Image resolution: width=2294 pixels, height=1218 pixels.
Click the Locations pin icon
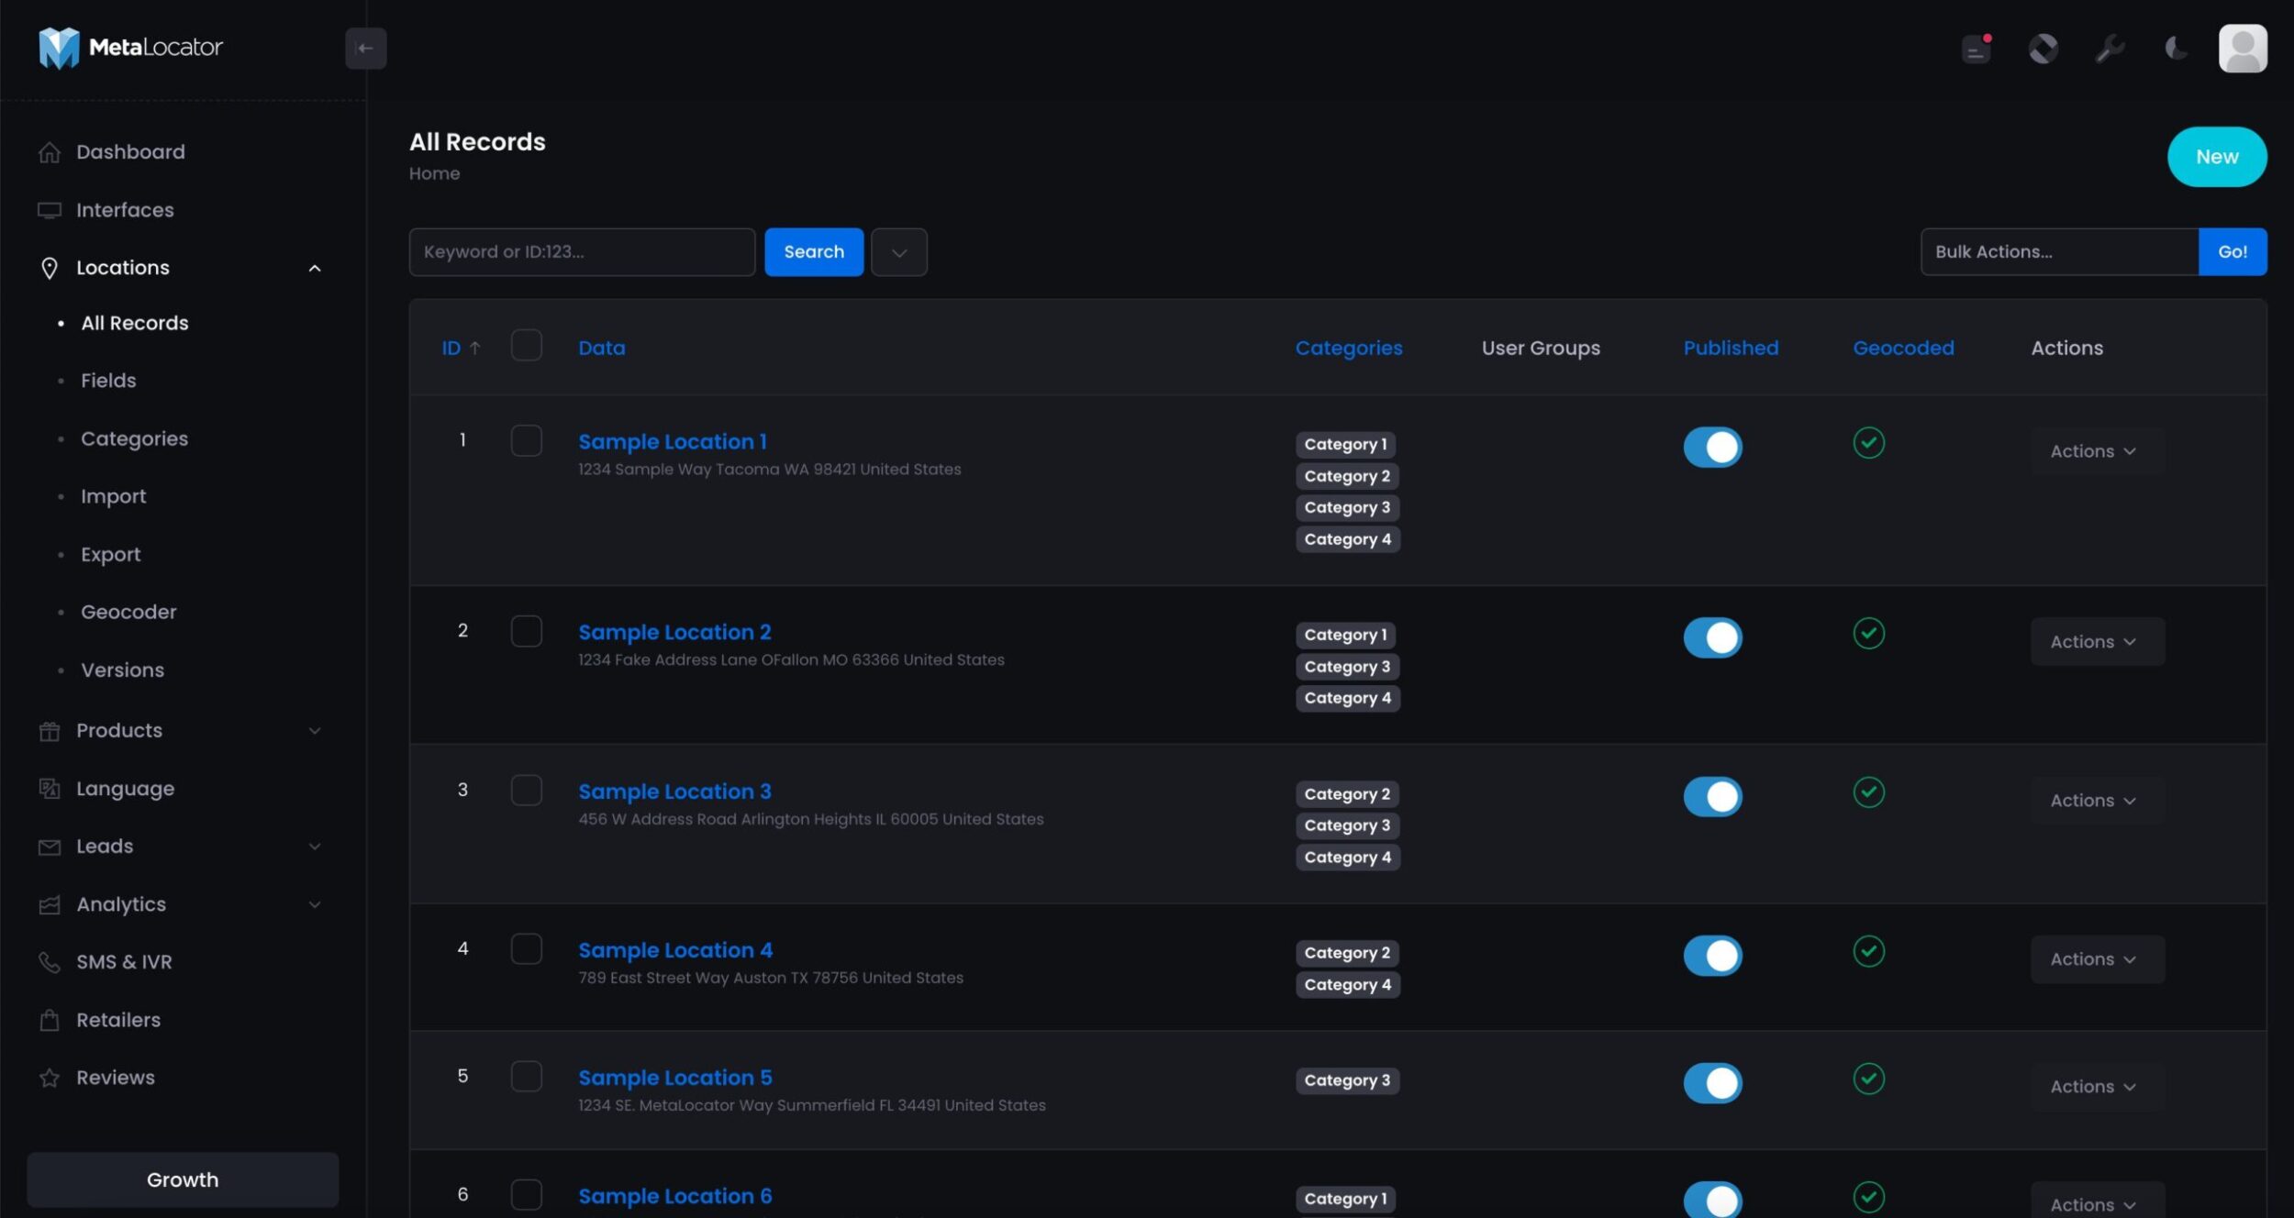50,268
